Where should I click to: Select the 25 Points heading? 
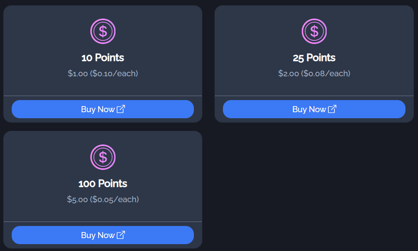[314, 58]
